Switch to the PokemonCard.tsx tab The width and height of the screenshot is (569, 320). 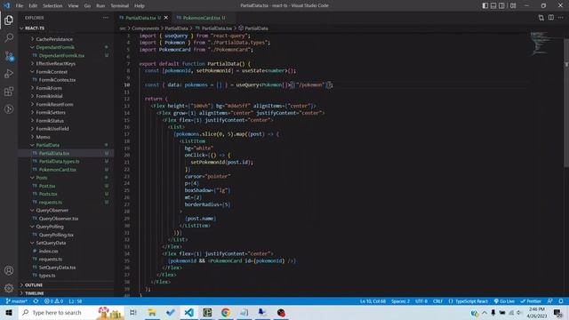201,18
